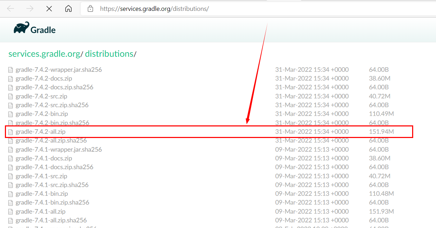Download gradle-7.4.2-all.zip
The image size is (436, 228).
(40, 131)
